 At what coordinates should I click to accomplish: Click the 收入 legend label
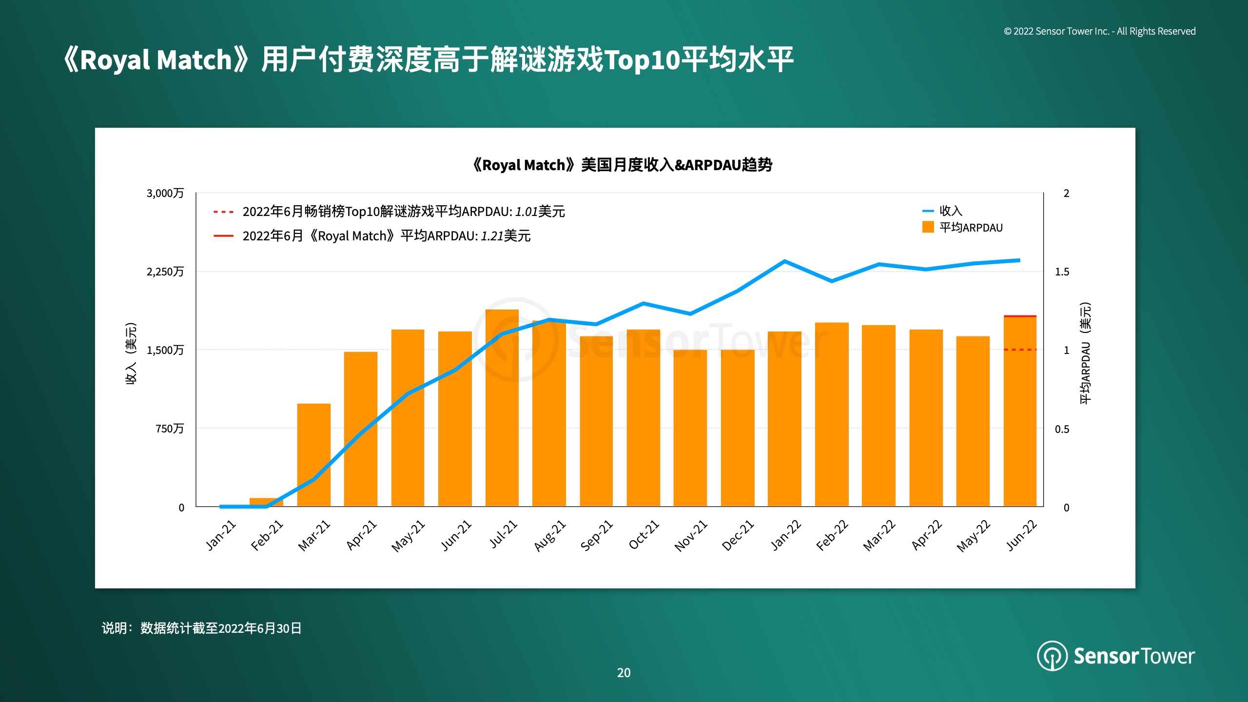pyautogui.click(x=951, y=211)
